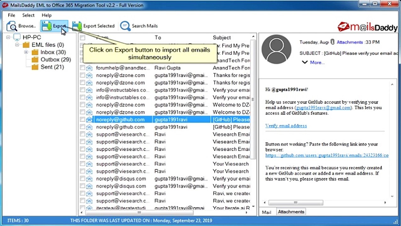Switch to the Attachments tab
Image resolution: width=401 pixels, height=226 pixels.
(291, 212)
